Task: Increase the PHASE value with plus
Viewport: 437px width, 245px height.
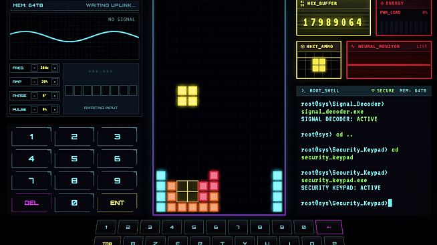Action: point(55,96)
